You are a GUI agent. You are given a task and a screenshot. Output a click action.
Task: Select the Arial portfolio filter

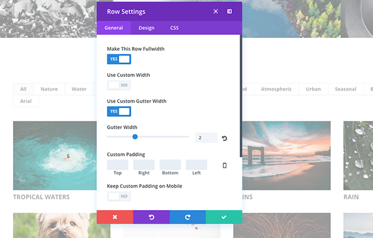click(25, 101)
